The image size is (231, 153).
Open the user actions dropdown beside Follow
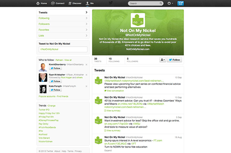tap(162, 59)
